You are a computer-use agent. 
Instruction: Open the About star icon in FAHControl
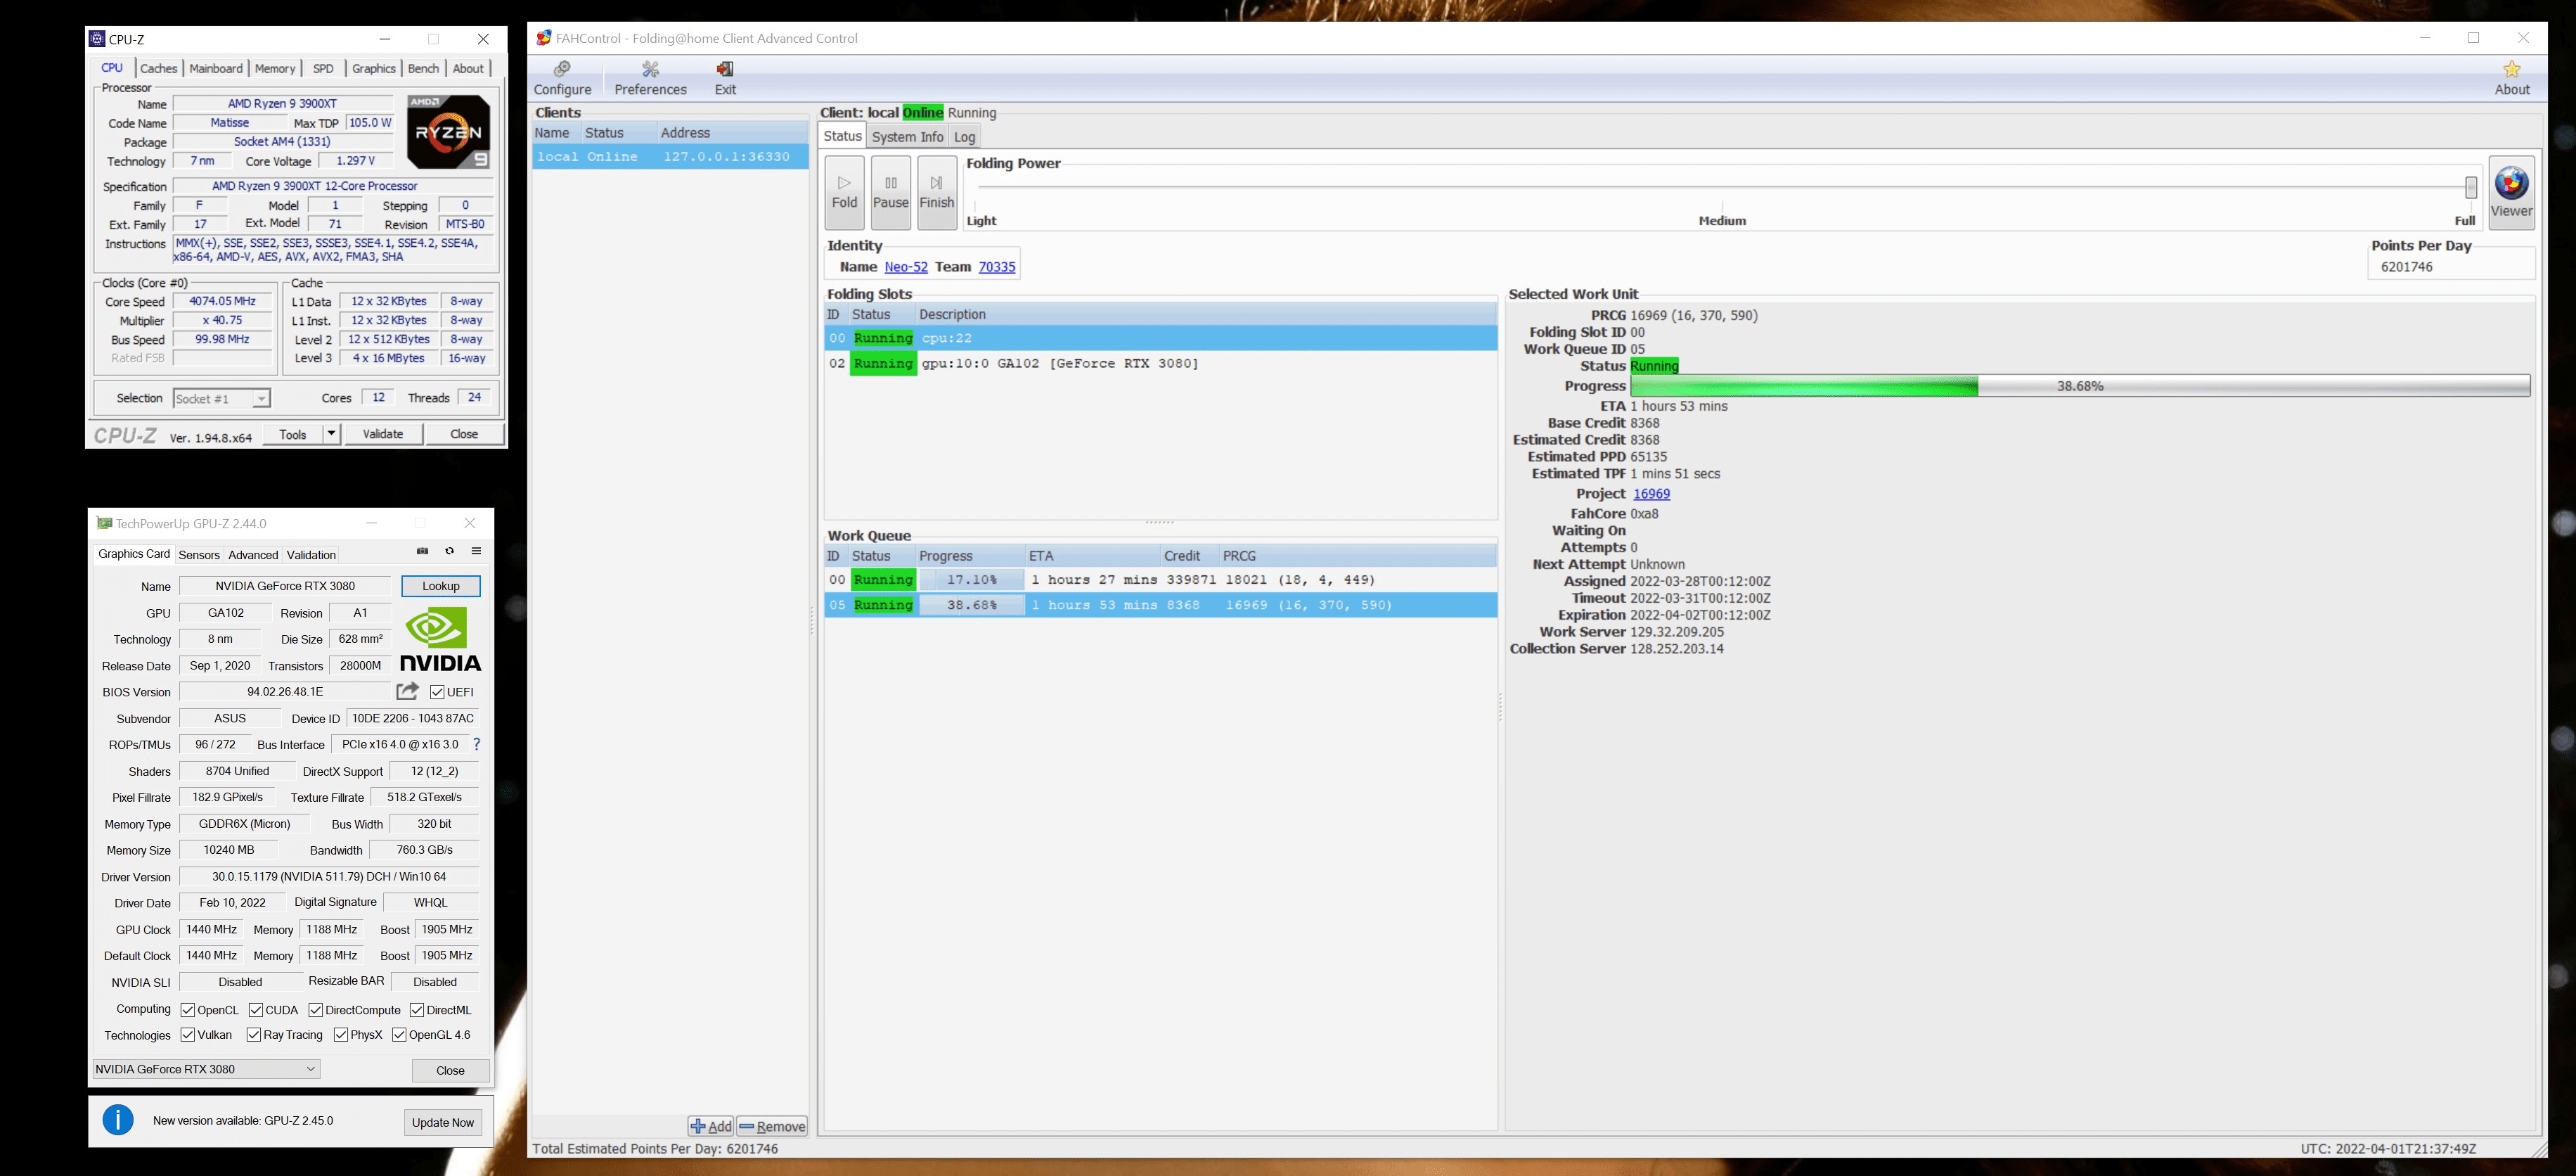(2511, 78)
